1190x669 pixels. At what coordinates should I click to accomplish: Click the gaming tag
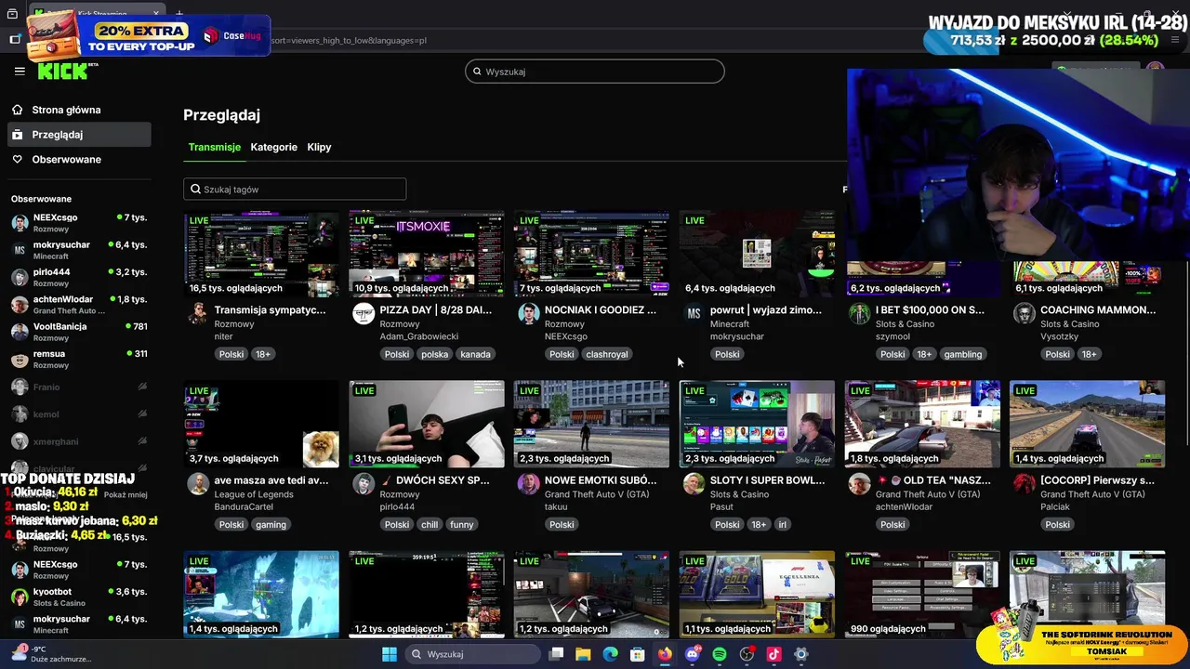[271, 525]
